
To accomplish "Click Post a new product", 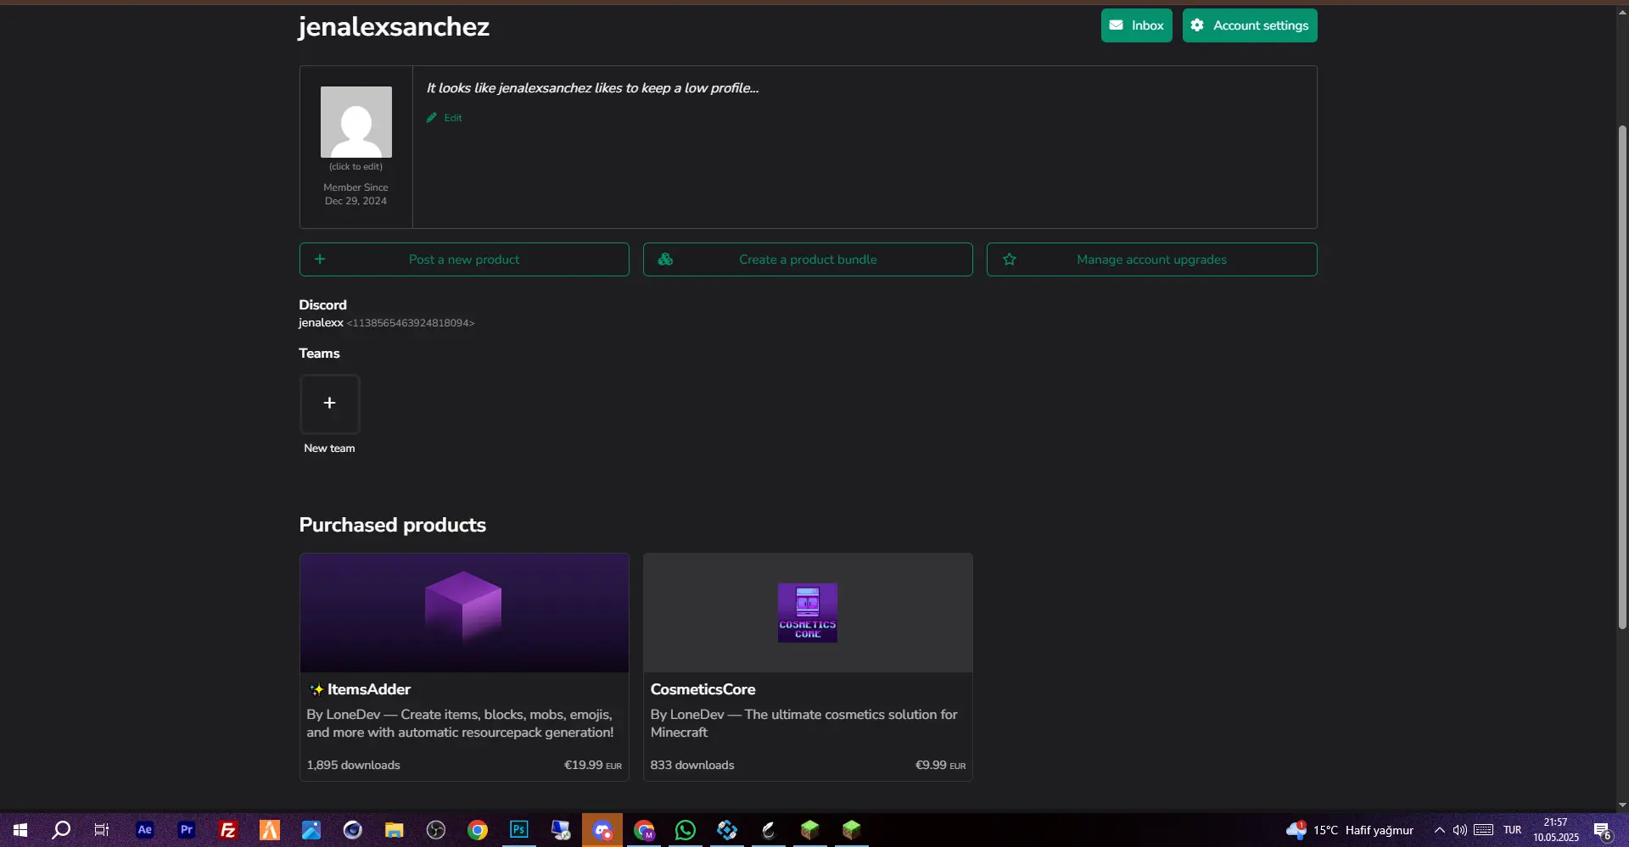I will [464, 259].
